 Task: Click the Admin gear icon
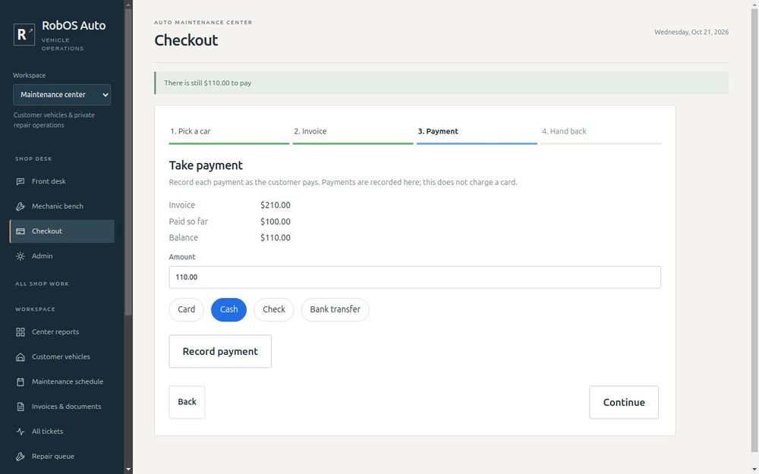coord(20,256)
